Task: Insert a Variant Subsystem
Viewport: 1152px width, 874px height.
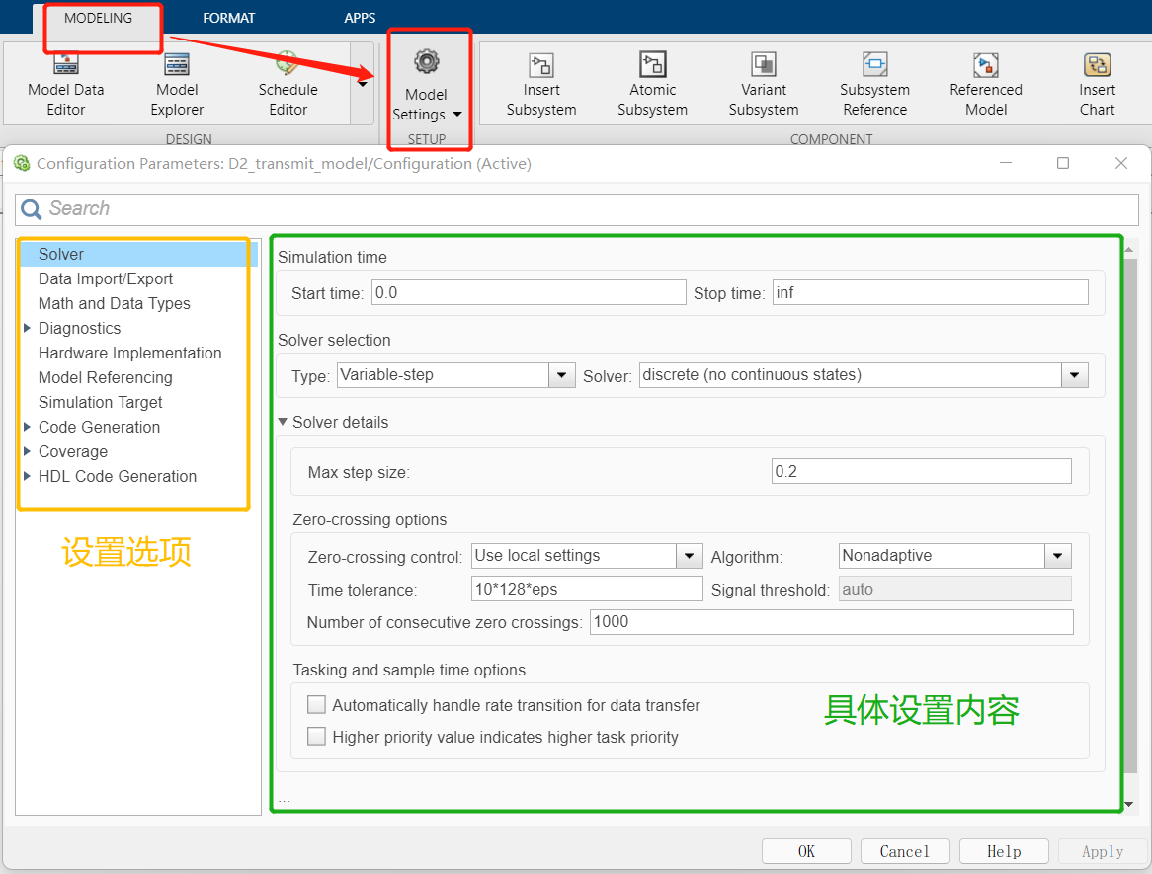Action: pos(764,85)
